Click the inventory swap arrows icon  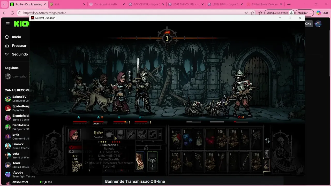tap(267, 141)
